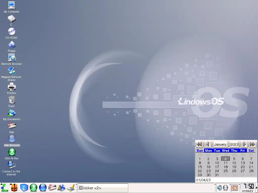Click the 01/04/23 date under the clock
The height and width of the screenshot is (193, 258).
[247, 191]
